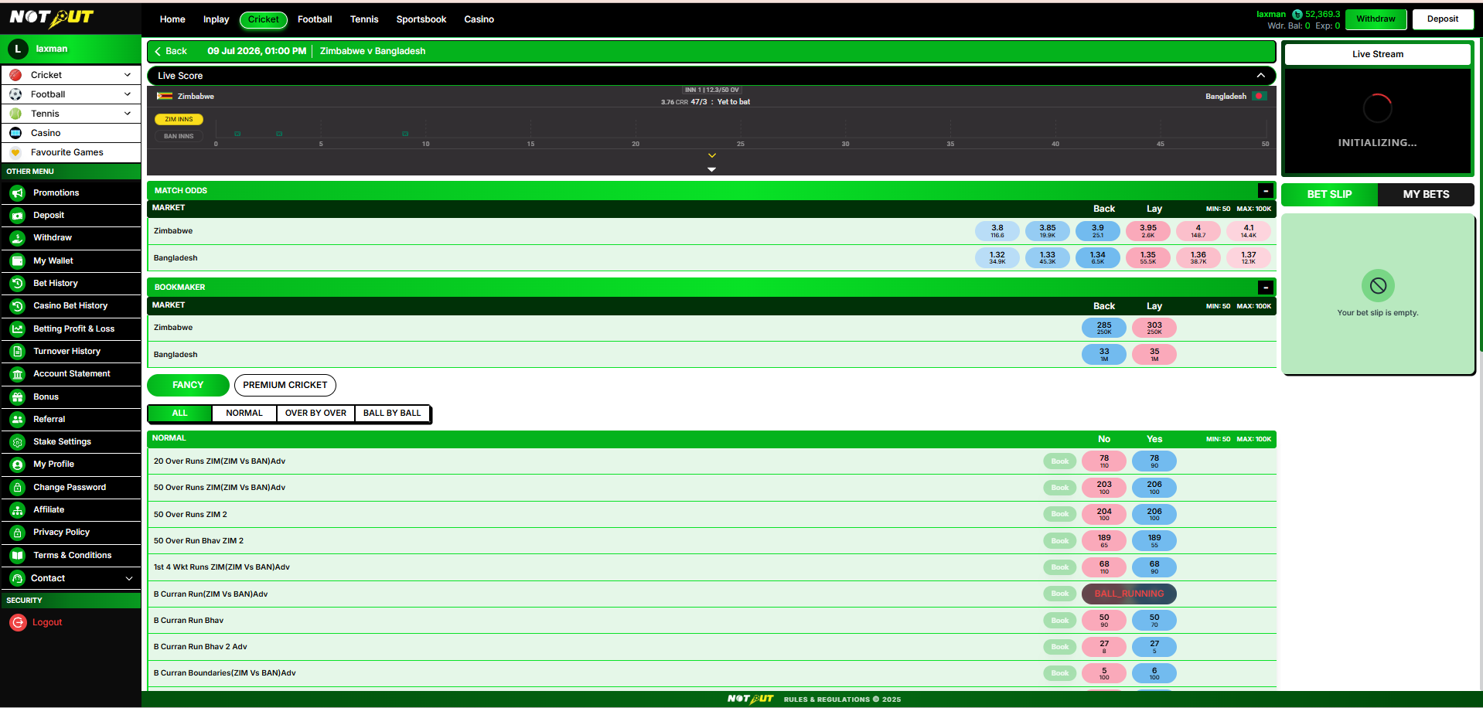Click the My Wallet icon
This screenshot has width=1483, height=708.
pyautogui.click(x=18, y=260)
